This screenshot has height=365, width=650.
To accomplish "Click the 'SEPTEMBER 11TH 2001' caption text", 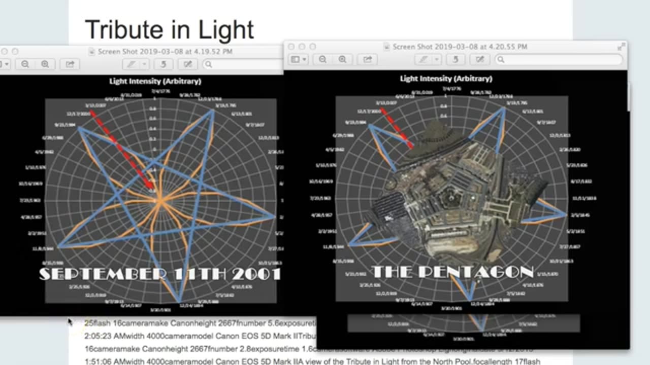I will (160, 274).
